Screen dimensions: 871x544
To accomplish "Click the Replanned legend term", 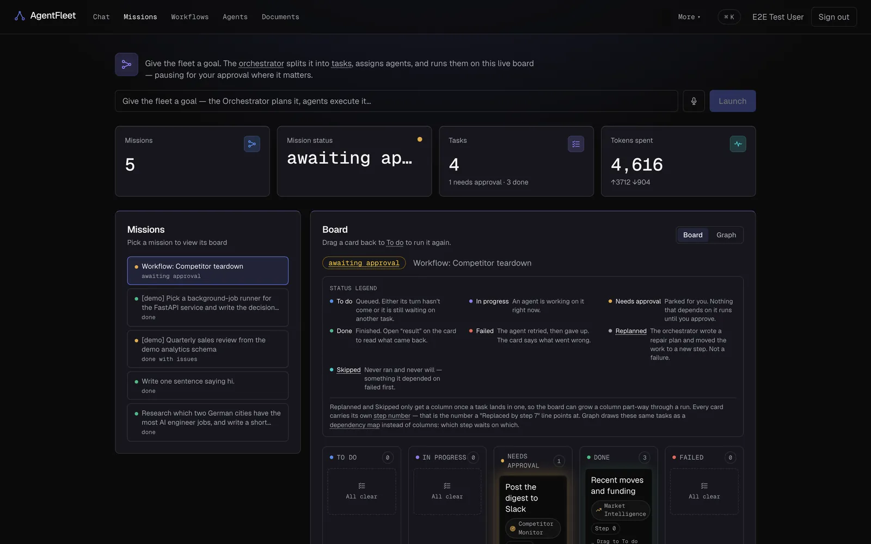I will (x=631, y=331).
